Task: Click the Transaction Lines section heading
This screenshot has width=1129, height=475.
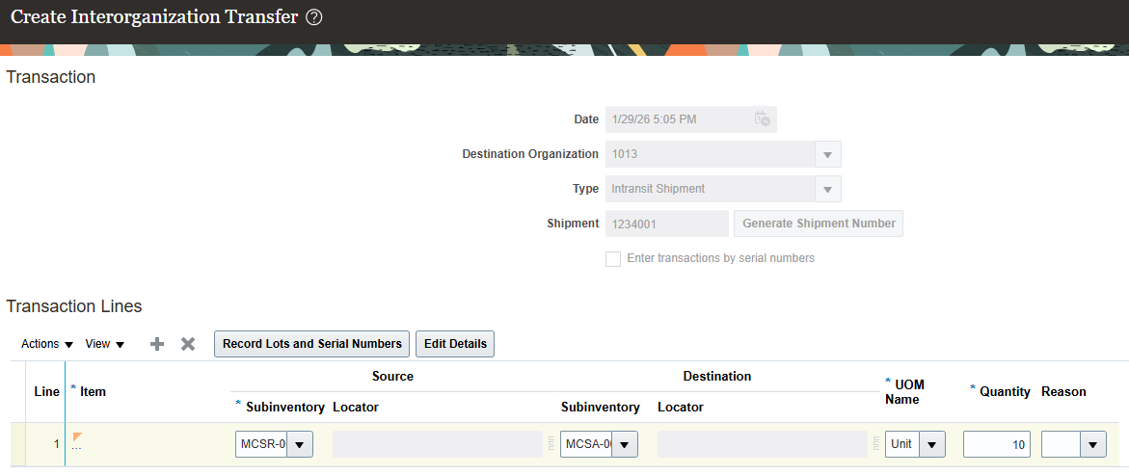Action: [x=74, y=305]
